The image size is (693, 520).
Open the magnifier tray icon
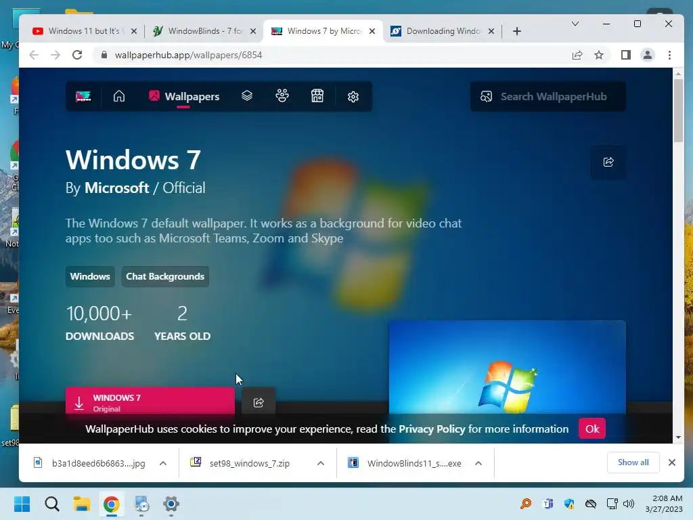(526, 504)
